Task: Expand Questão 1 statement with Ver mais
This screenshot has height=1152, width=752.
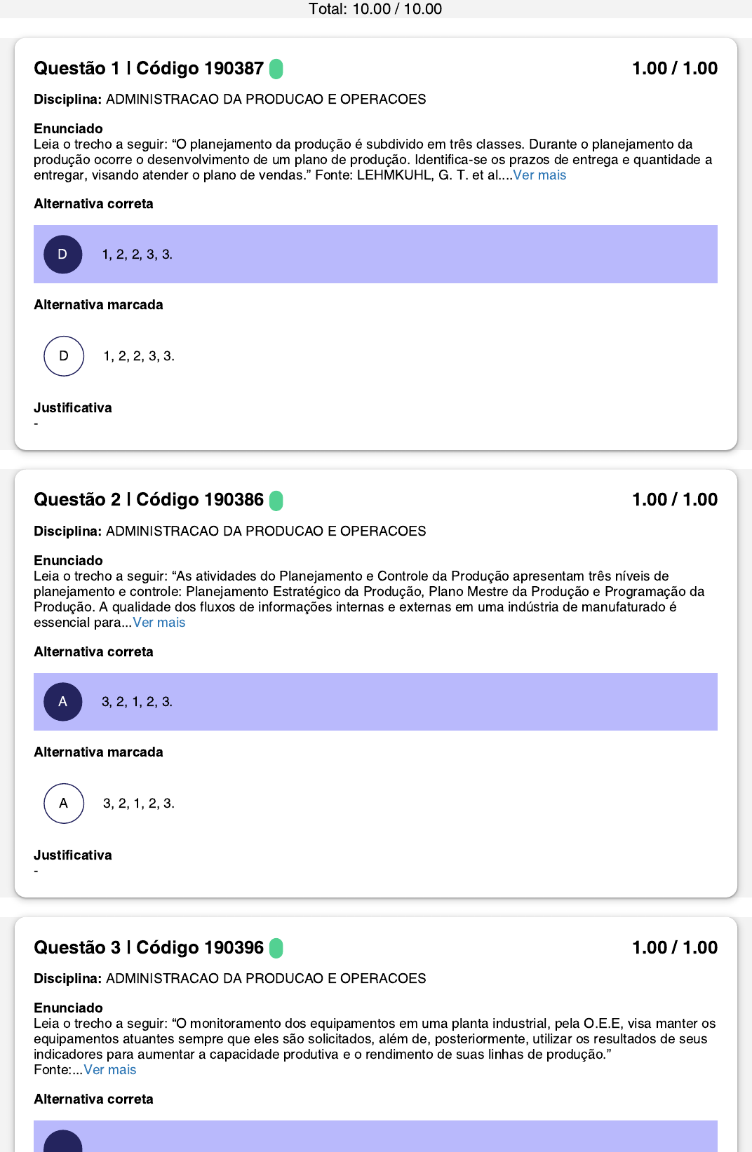Action: coord(539,175)
